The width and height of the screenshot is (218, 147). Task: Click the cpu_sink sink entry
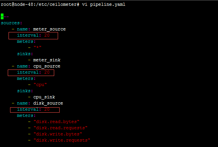44,97
